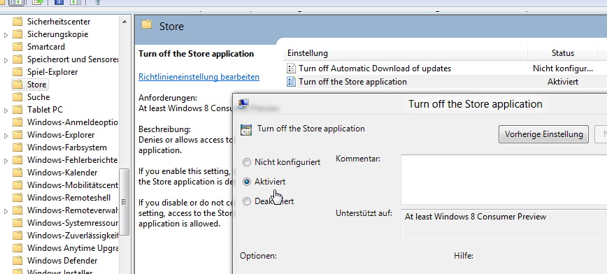Screen dimensions: 607x274
Task: Click the Suche folder icon
Action: [x=17, y=97]
